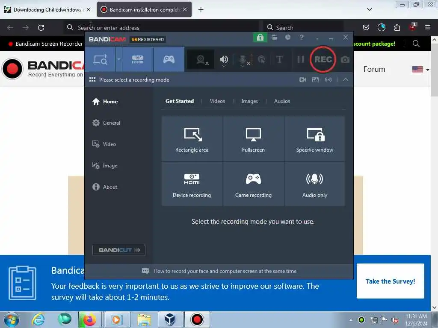Open Internet Explorer from taskbar

point(38,319)
